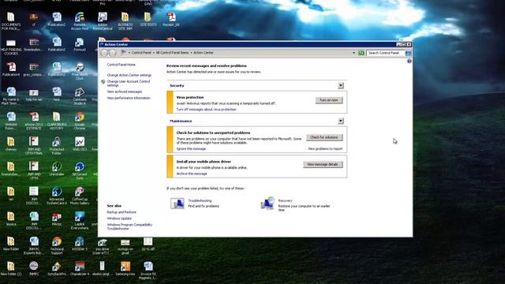Open the Advanced SystemCare 6 shortcut
Image resolution: width=505 pixels, height=284 pixels.
point(57,196)
